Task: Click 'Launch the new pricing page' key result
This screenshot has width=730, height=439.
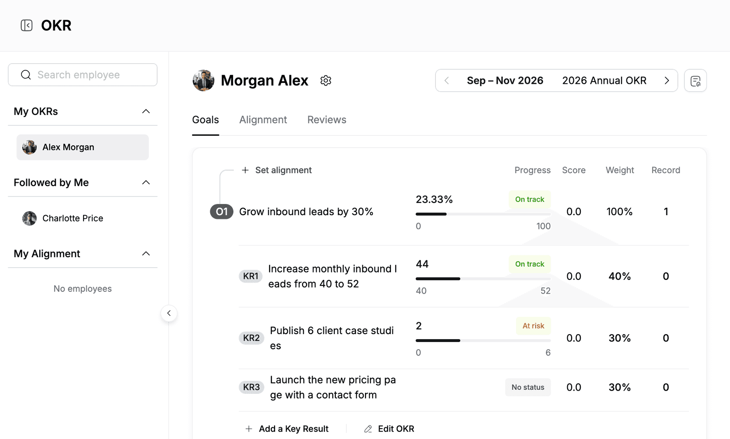Action: point(333,387)
